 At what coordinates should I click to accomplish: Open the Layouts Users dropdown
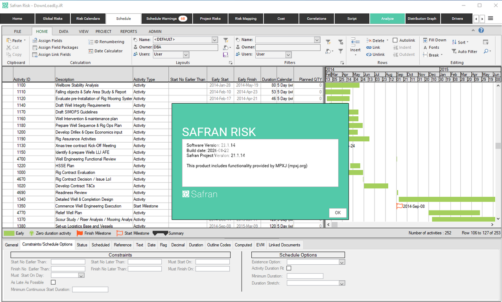186,55
